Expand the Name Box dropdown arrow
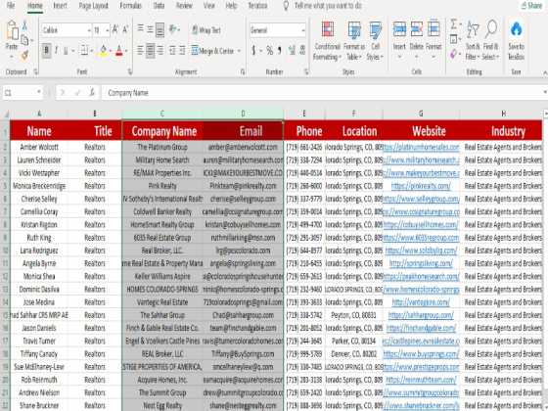This screenshot has height=411, width=548. tap(39, 93)
